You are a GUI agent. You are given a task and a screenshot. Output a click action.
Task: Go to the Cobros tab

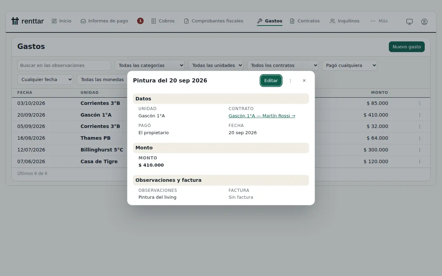163,21
